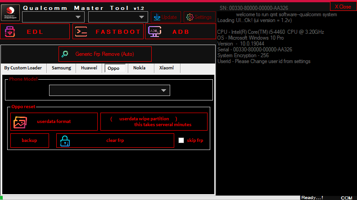Enable the skip frp checkbox

tap(181, 141)
